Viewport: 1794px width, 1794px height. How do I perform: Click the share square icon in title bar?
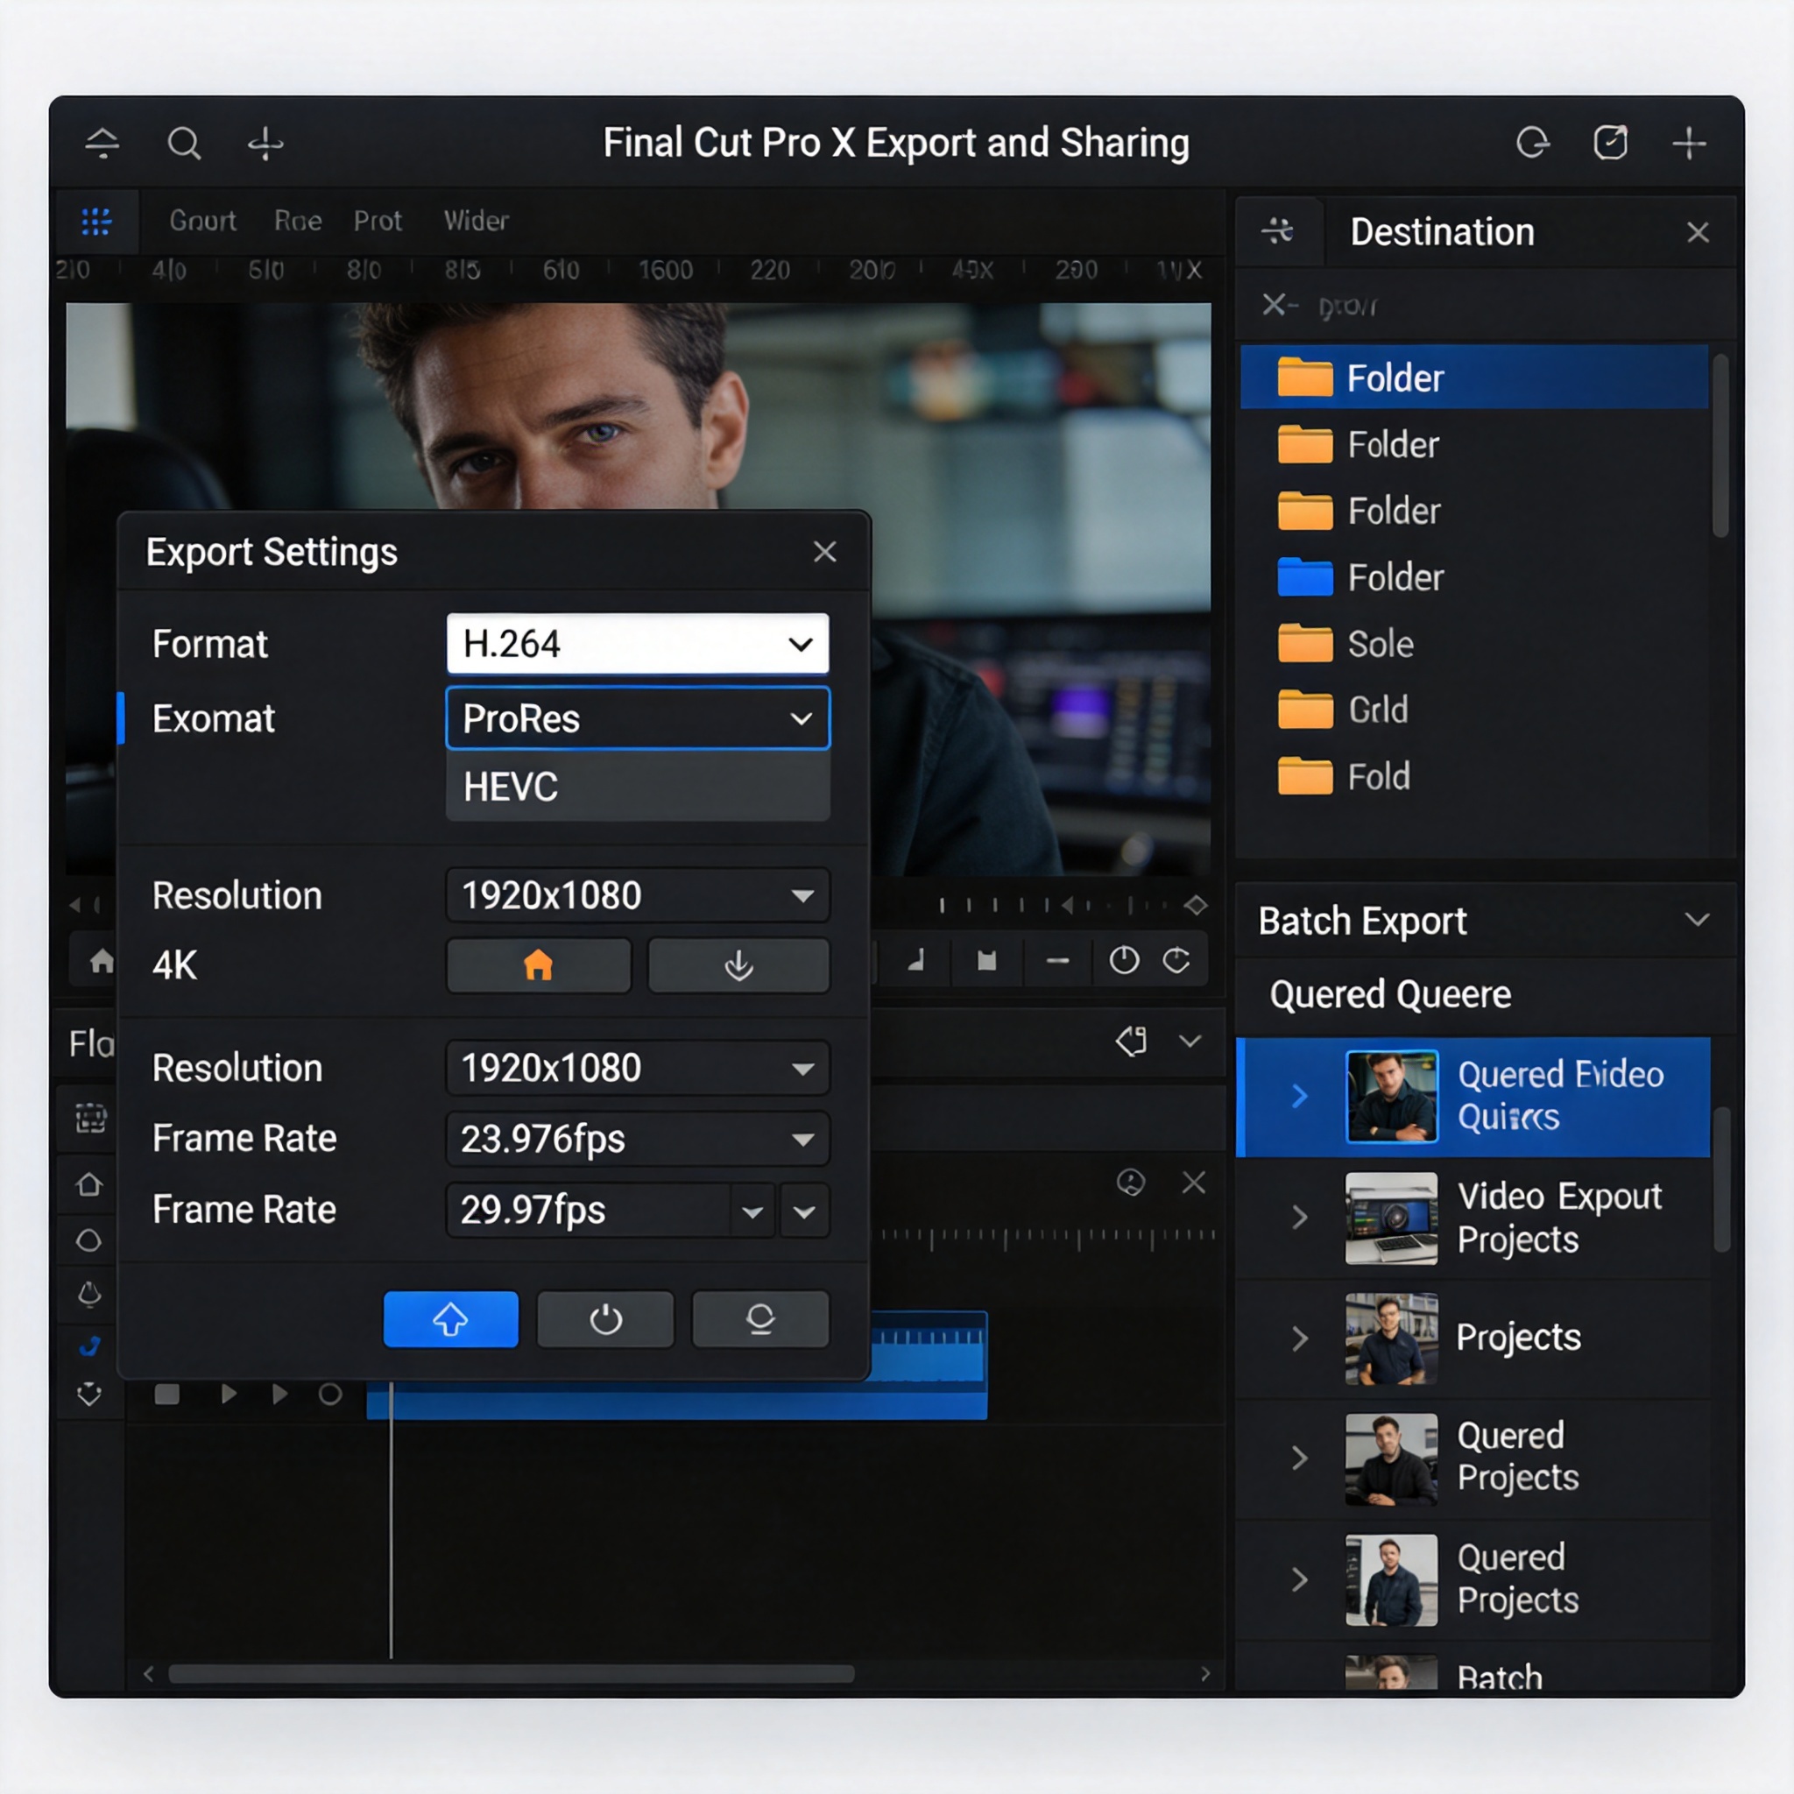(x=1610, y=143)
